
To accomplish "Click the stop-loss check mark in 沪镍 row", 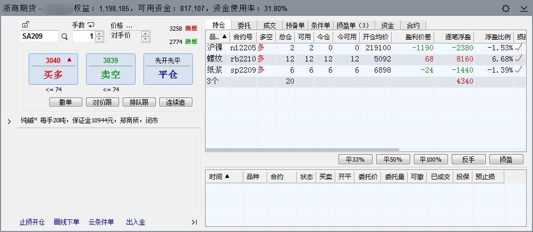I will (519, 48).
